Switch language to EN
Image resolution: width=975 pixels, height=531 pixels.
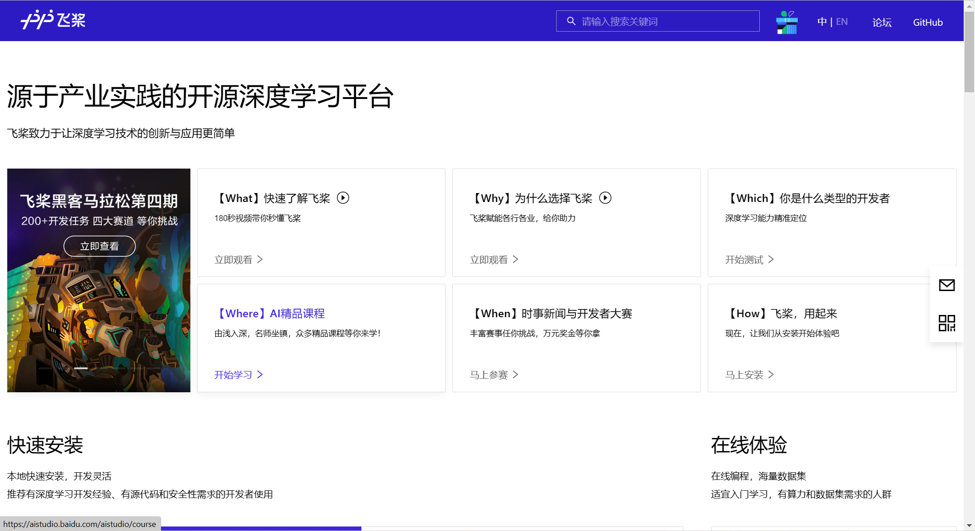tap(842, 22)
